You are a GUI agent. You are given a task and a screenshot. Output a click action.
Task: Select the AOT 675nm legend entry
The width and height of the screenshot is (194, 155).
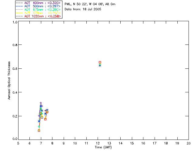tap(38, 9)
